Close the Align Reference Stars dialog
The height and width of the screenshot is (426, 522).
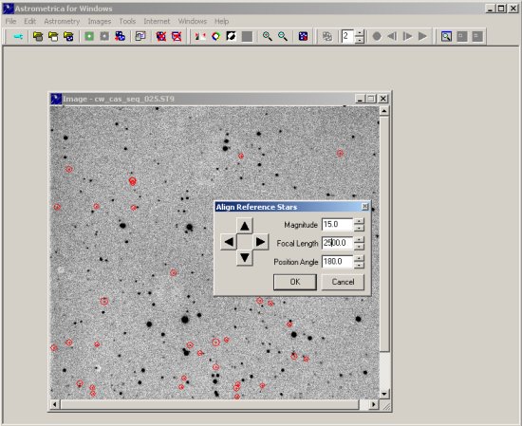click(x=364, y=207)
